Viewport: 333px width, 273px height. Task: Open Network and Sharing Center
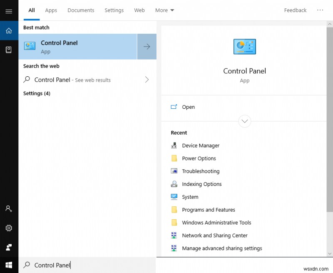(215, 235)
